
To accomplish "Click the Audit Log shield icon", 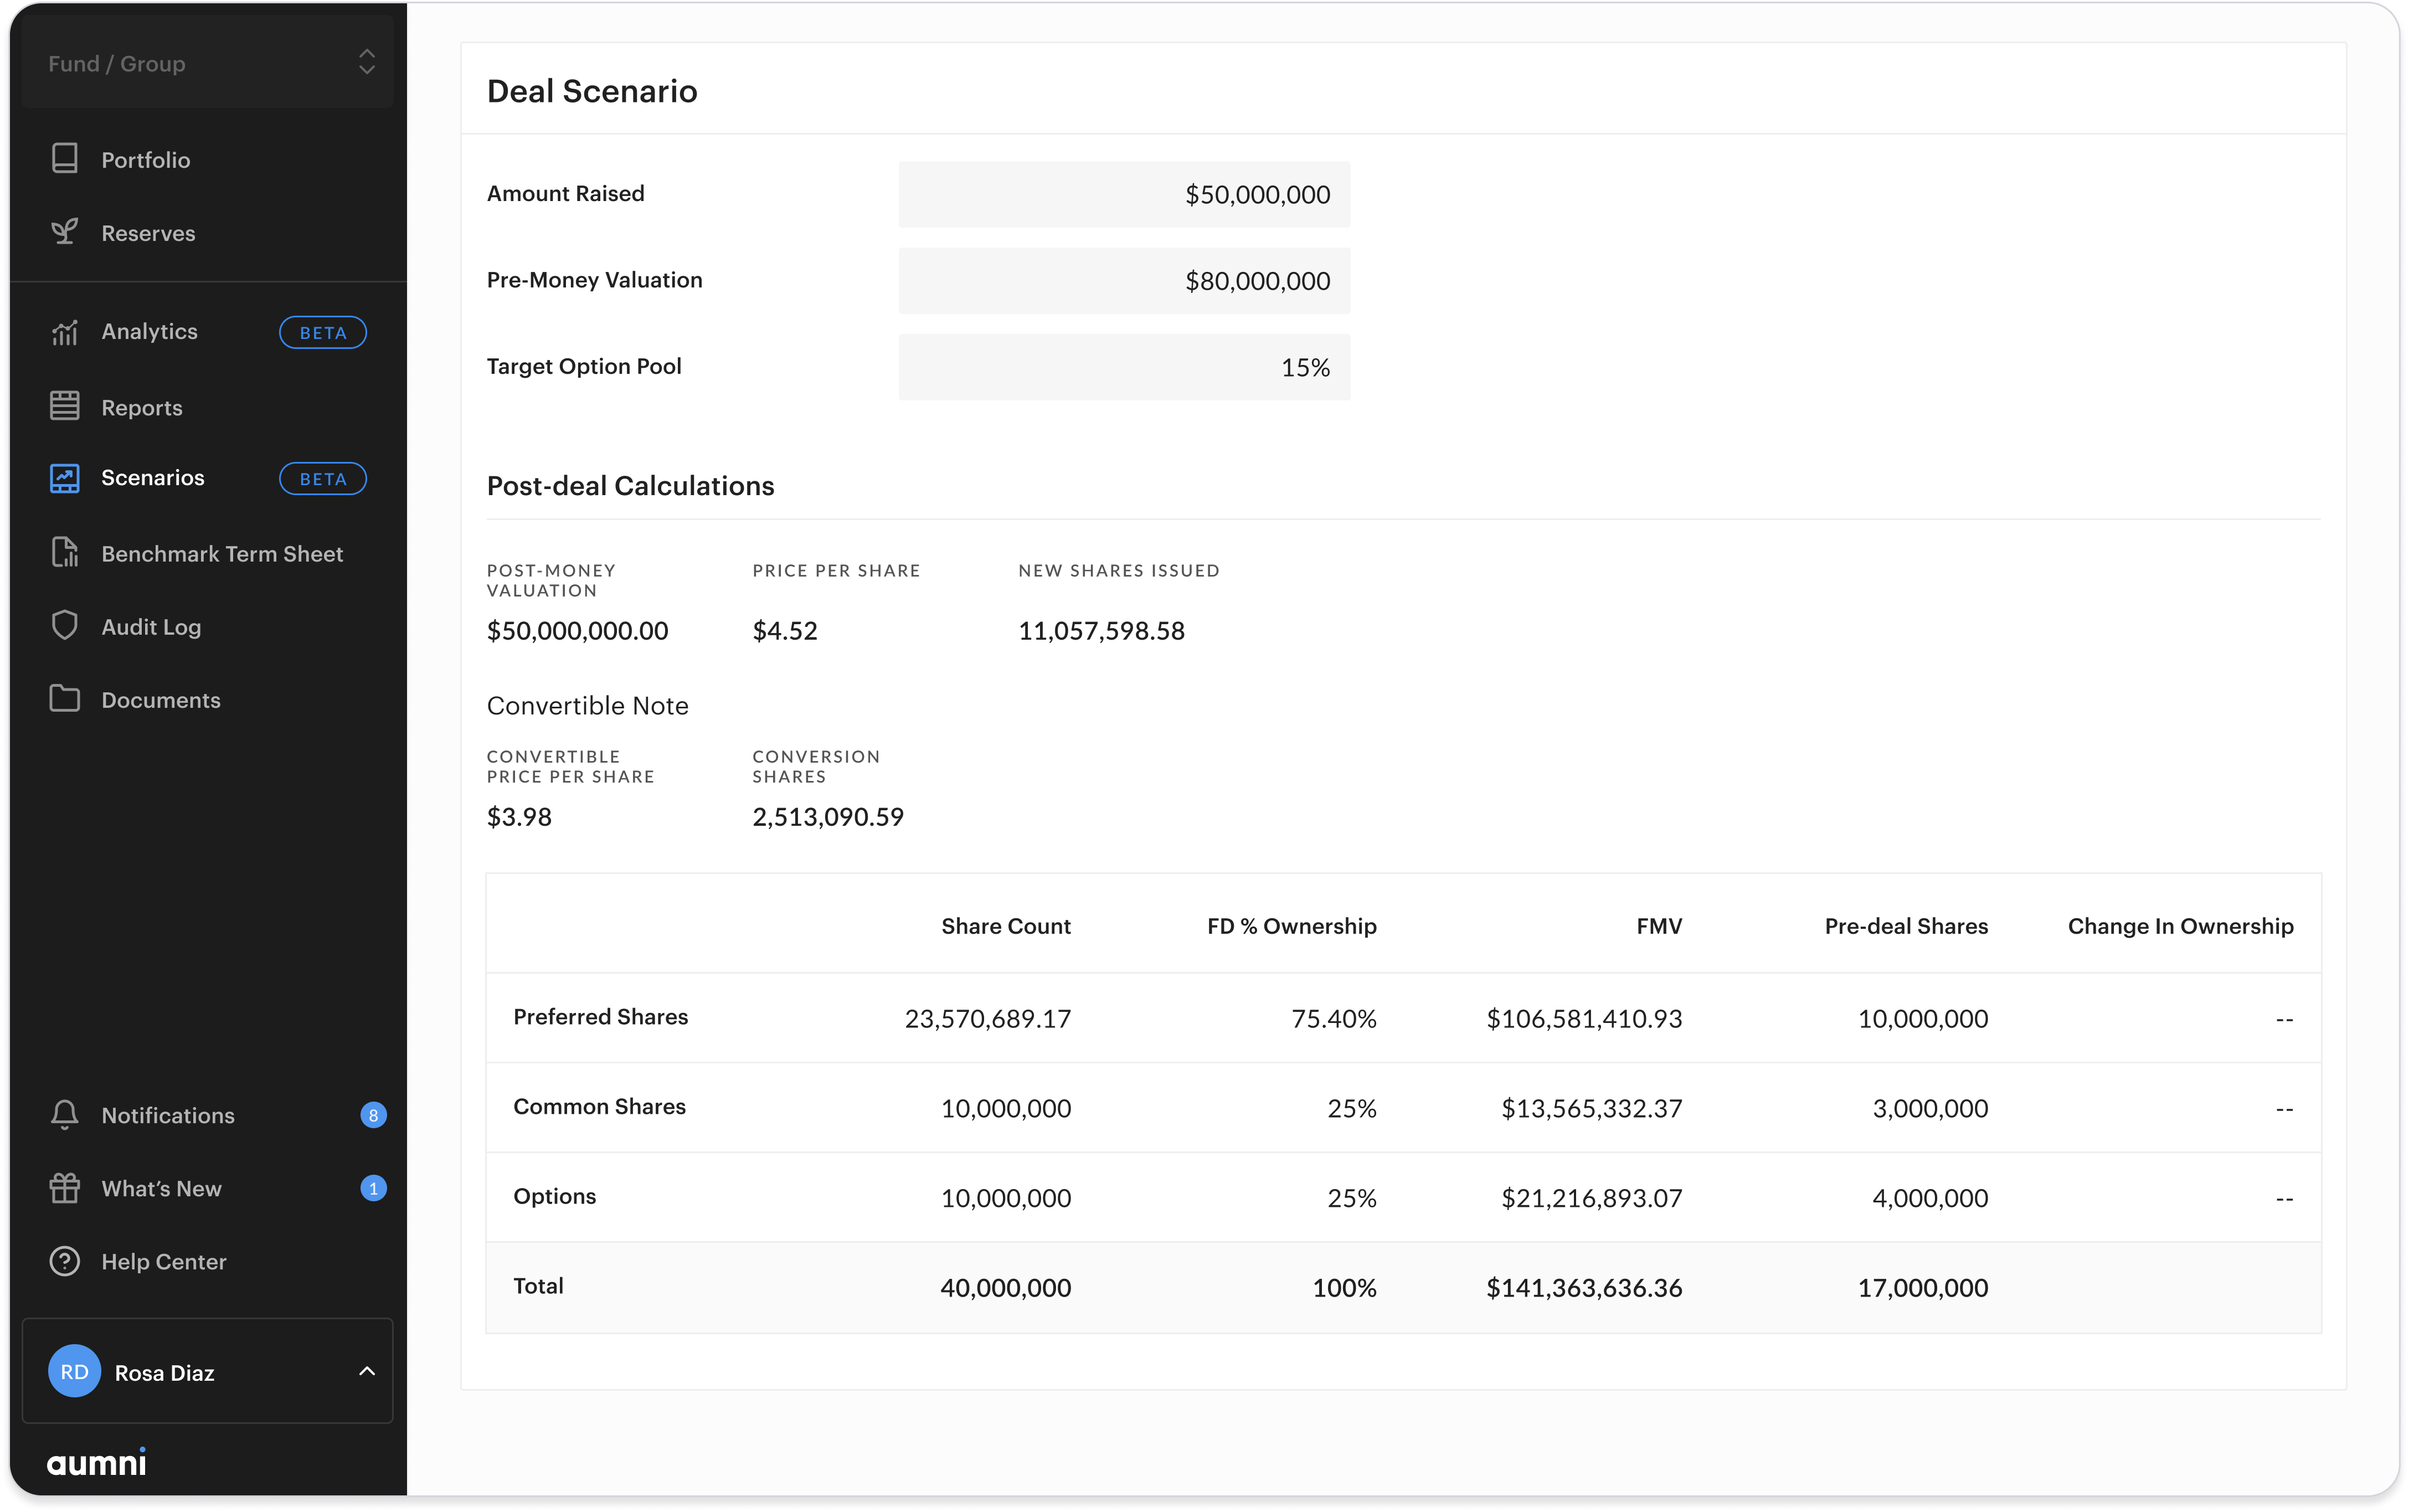I will [x=65, y=626].
